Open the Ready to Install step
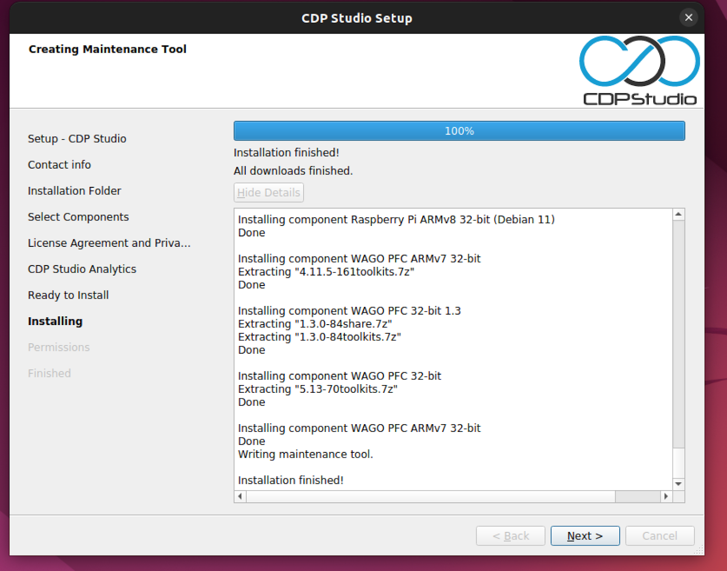Image resolution: width=727 pixels, height=571 pixels. click(x=68, y=295)
